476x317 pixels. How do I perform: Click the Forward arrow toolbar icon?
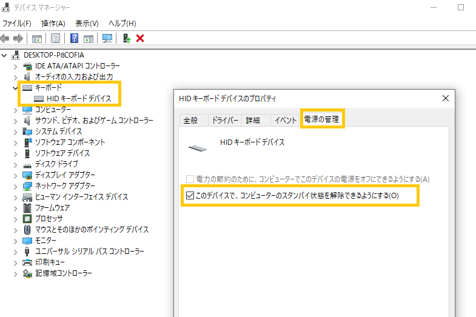click(x=18, y=39)
